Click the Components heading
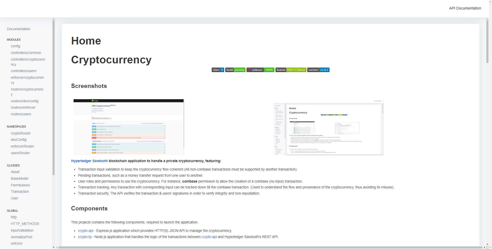The height and width of the screenshot is (249, 492). tap(89, 208)
